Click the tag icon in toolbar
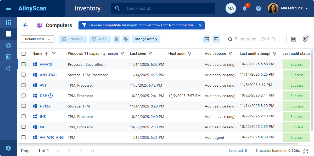The image size is (314, 156). (126, 39)
